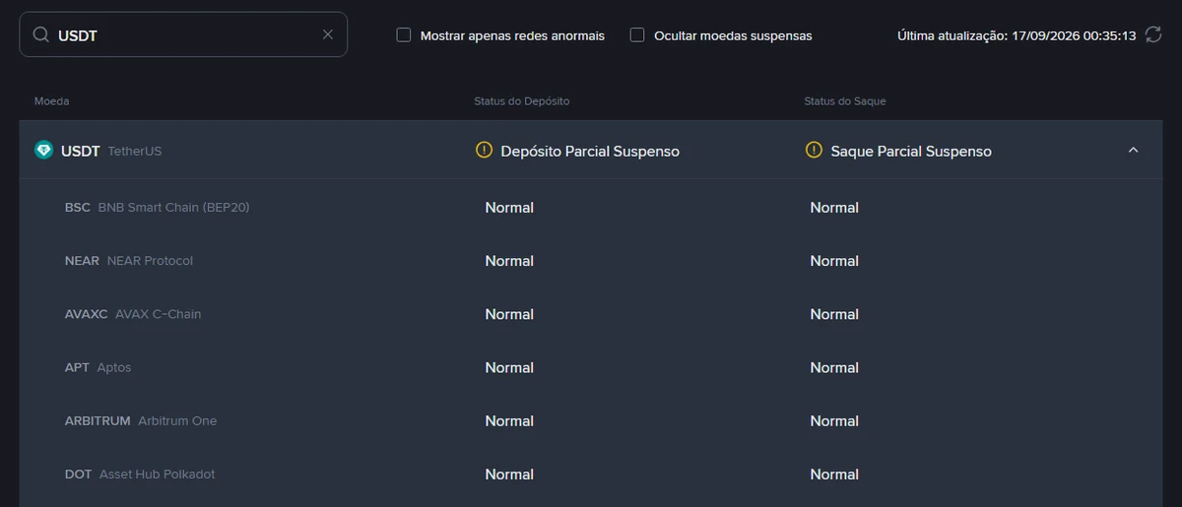This screenshot has height=507, width=1182.
Task: Click NEAR deposit status "Normal"
Action: (509, 261)
